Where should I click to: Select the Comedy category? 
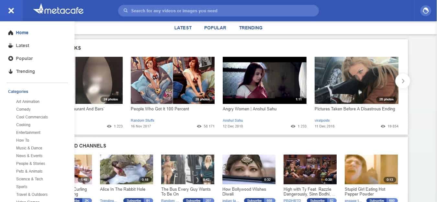(x=23, y=109)
